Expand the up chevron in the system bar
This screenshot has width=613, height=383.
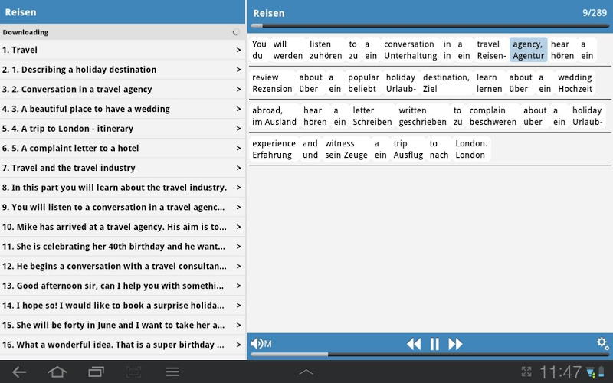(306, 372)
